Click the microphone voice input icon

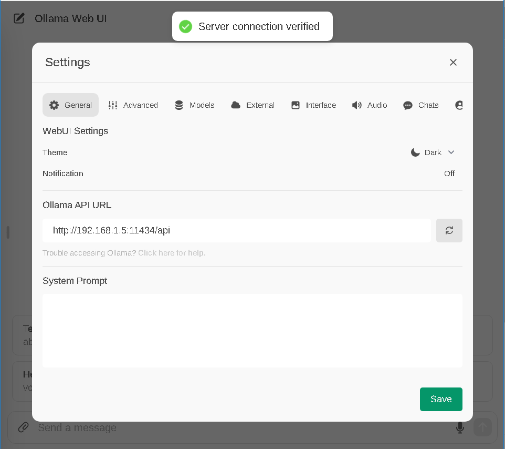460,427
